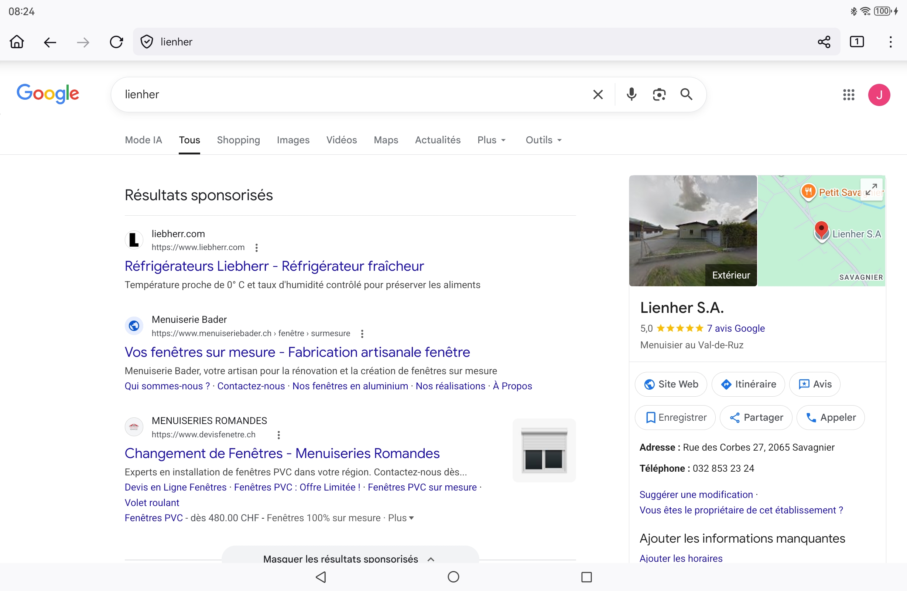Switch to the Images tab

(x=293, y=140)
